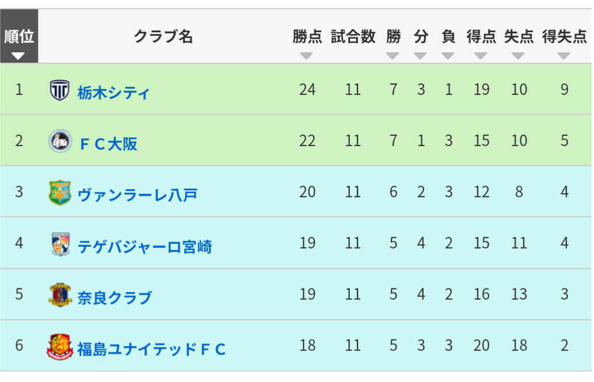This screenshot has width=594, height=382.
Task: Open the 福島ユナイテッドＦＣ club link
Action: coord(151,349)
